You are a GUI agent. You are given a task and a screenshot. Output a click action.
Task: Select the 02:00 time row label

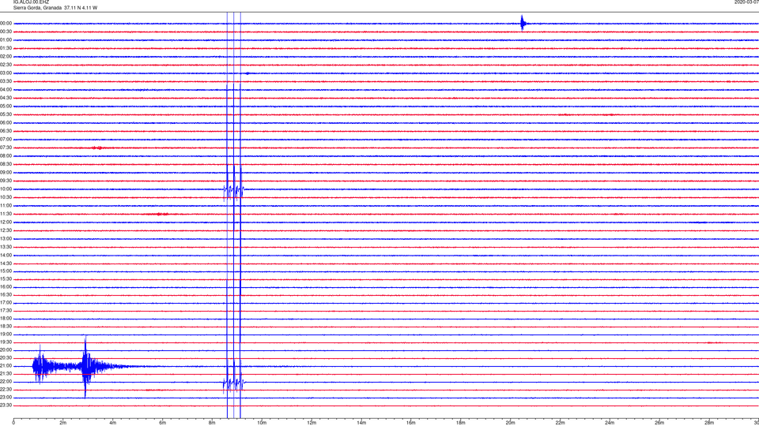coord(6,57)
